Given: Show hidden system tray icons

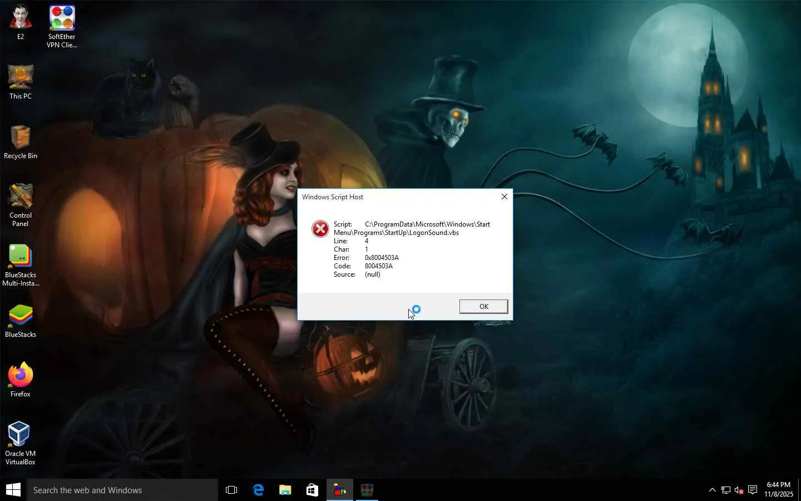Looking at the screenshot, I should [713, 490].
